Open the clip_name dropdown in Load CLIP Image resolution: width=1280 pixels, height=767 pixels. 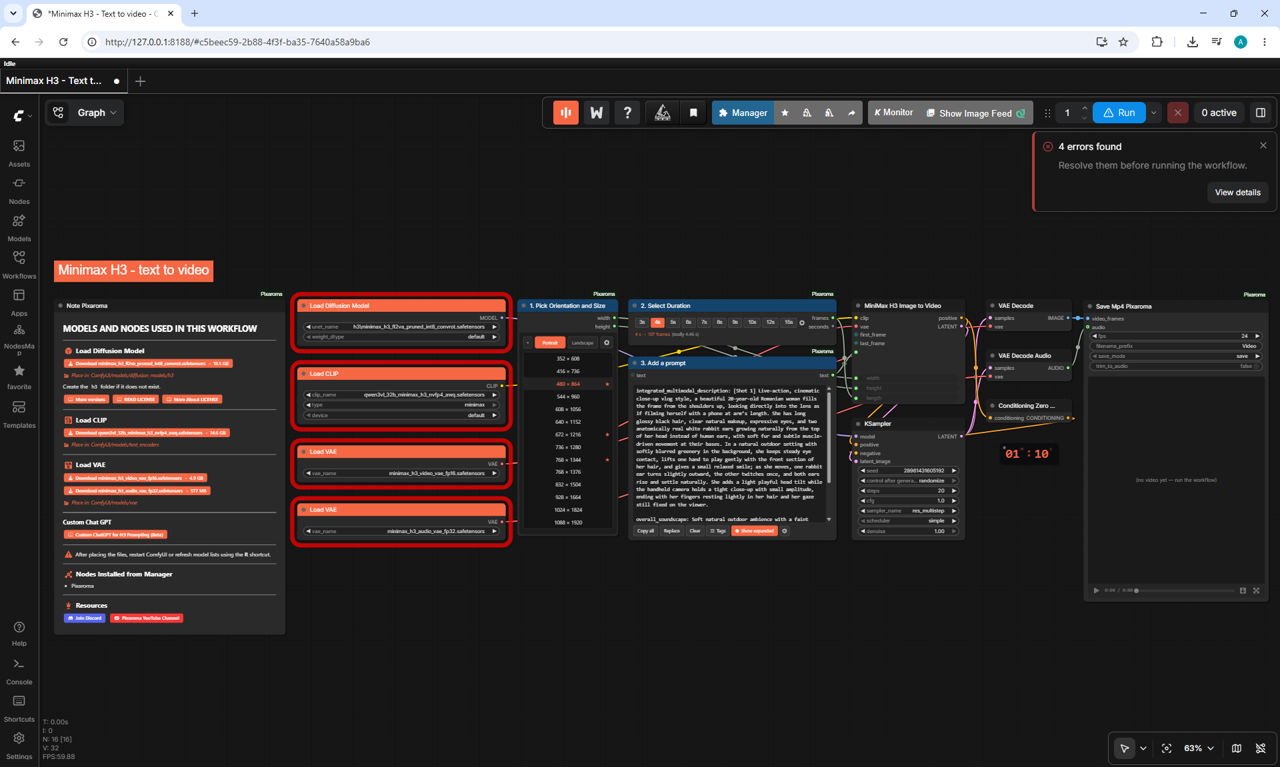point(401,394)
